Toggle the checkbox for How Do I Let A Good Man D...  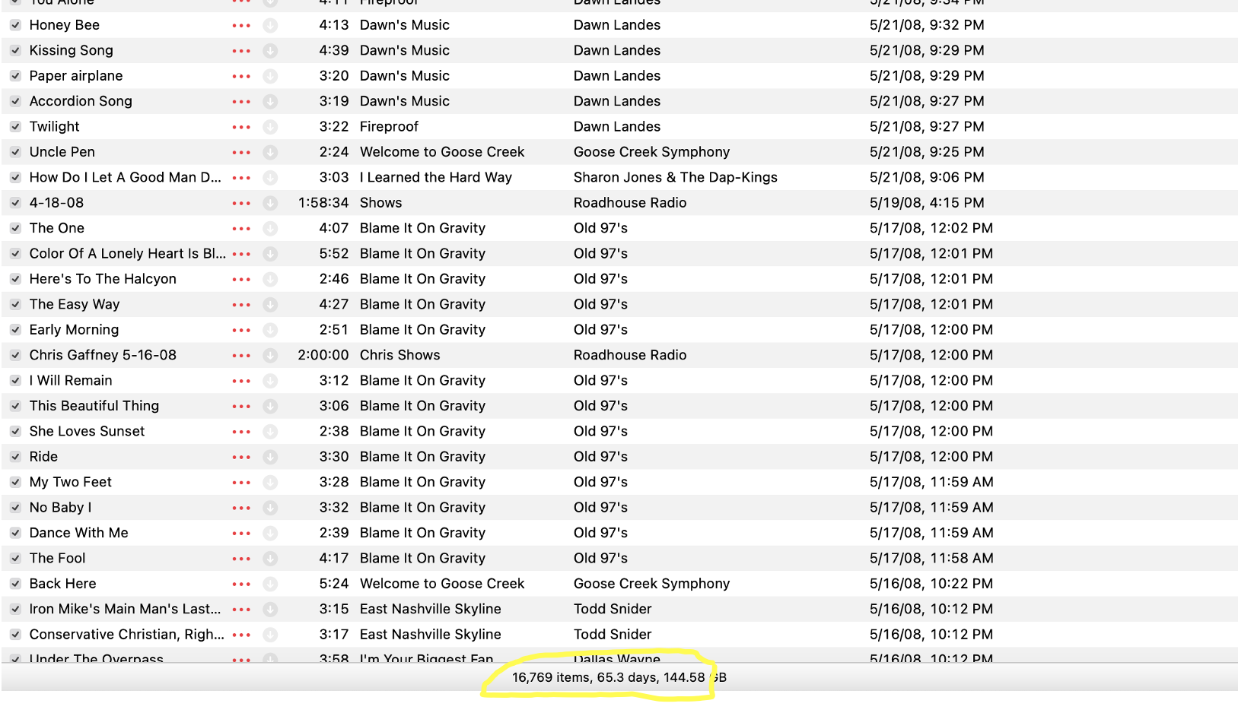(x=15, y=177)
